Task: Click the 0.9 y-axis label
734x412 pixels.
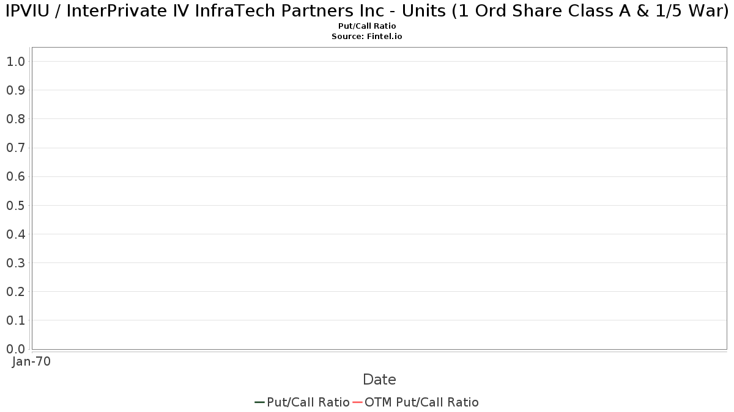Action: [15, 90]
